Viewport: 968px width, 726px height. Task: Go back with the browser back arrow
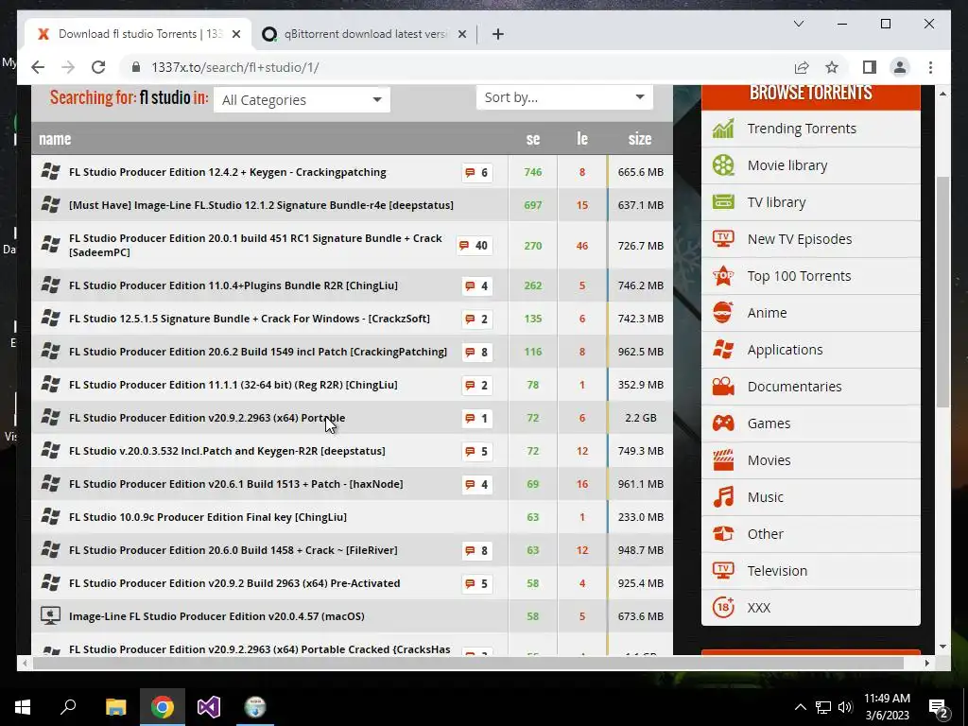[x=38, y=67]
